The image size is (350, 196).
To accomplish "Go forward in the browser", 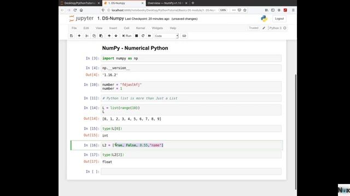I will [69, 10].
